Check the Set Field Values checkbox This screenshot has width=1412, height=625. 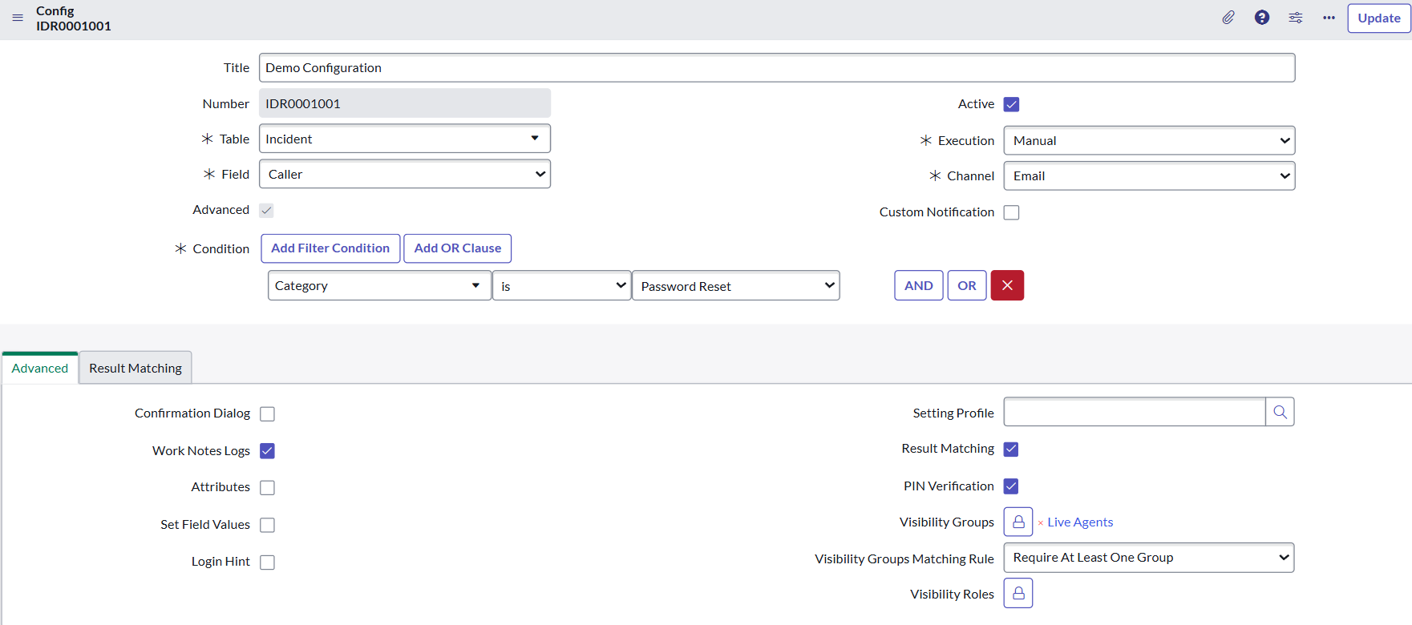pos(268,525)
